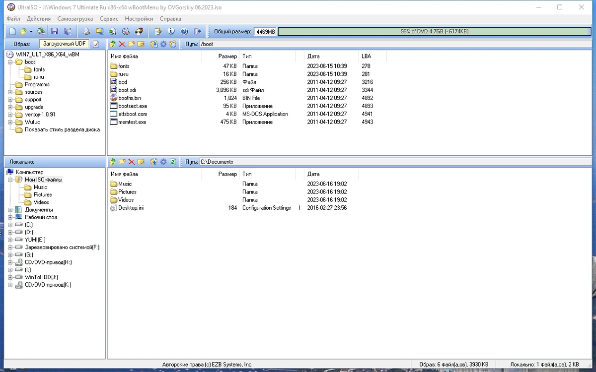The height and width of the screenshot is (372, 596).
Task: Open the Настройки menu
Action: 139,18
